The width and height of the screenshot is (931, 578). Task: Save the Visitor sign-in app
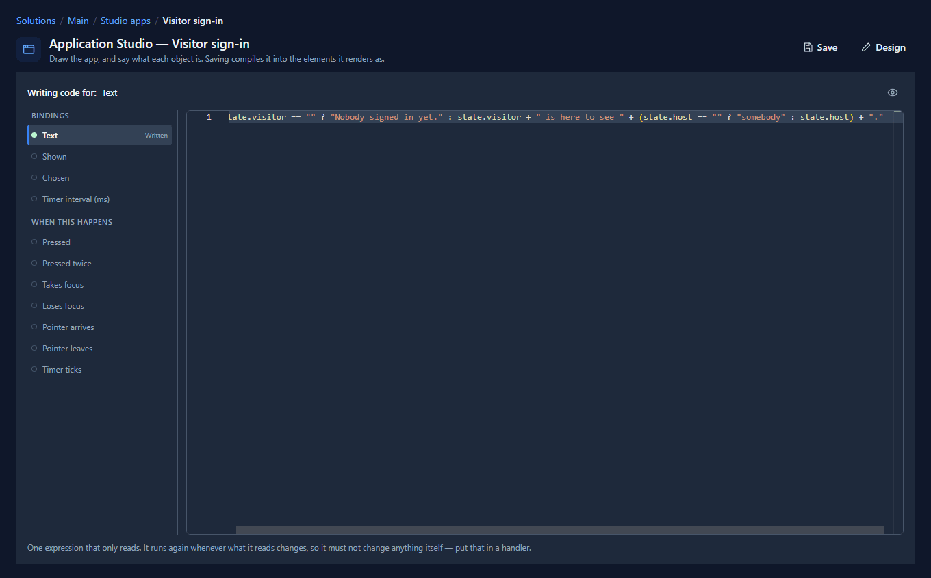[x=820, y=47]
